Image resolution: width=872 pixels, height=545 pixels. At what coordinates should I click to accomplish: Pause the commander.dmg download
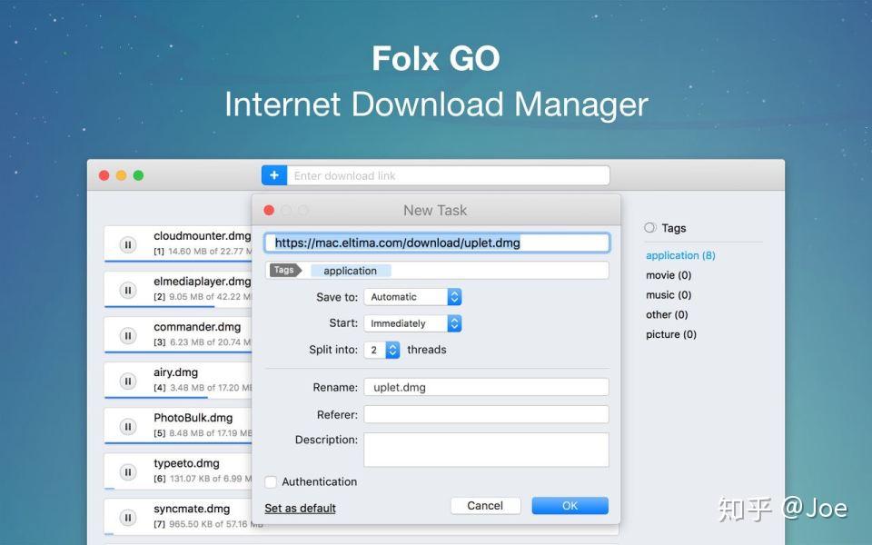click(x=126, y=333)
